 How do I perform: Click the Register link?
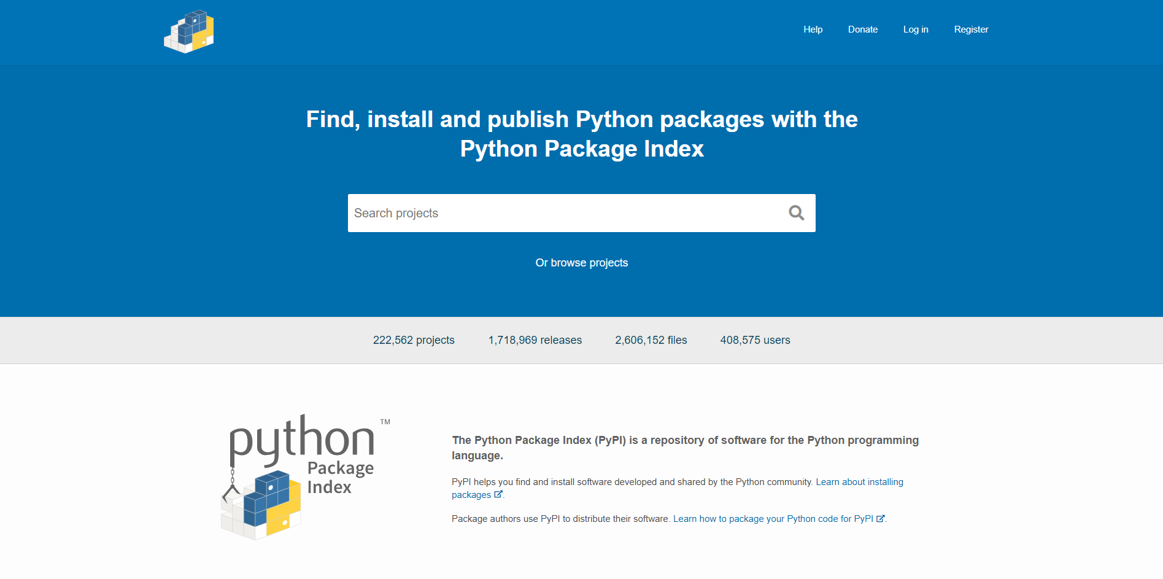[x=971, y=29]
